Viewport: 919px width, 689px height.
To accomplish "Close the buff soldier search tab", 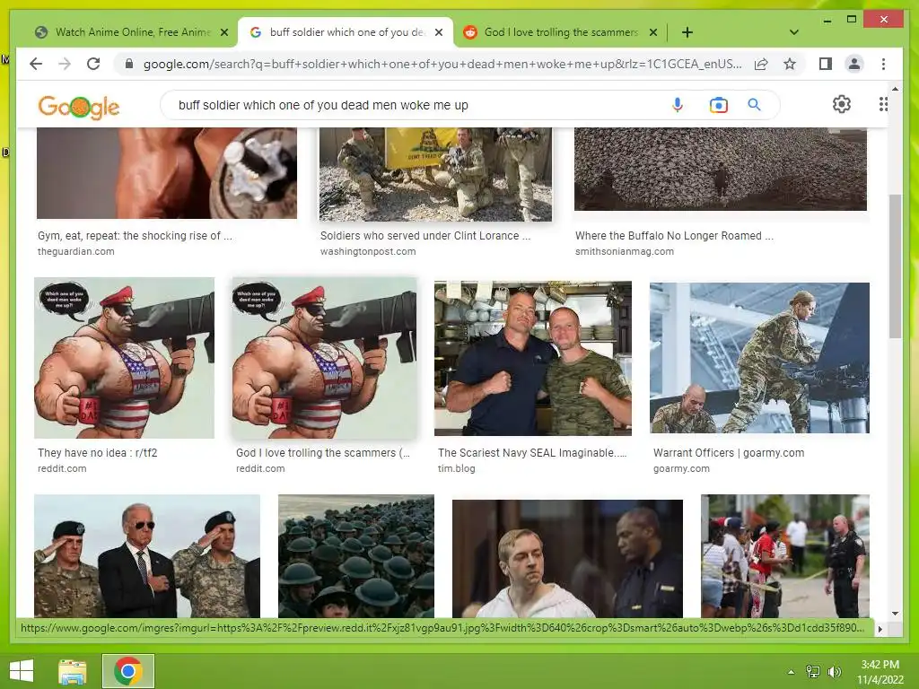I will pyautogui.click(x=438, y=32).
